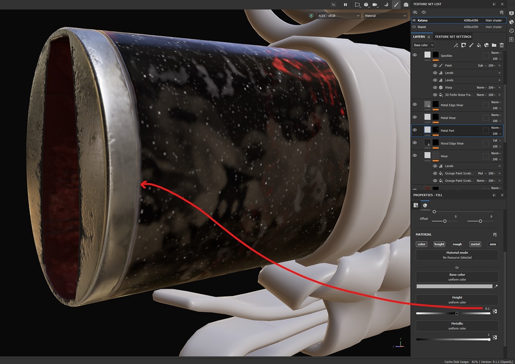The height and width of the screenshot is (364, 515).
Task: Toggle the color material channel button
Action: pos(421,244)
